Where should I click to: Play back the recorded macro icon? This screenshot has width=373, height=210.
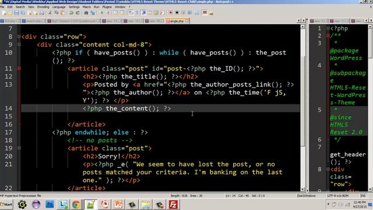[184, 13]
